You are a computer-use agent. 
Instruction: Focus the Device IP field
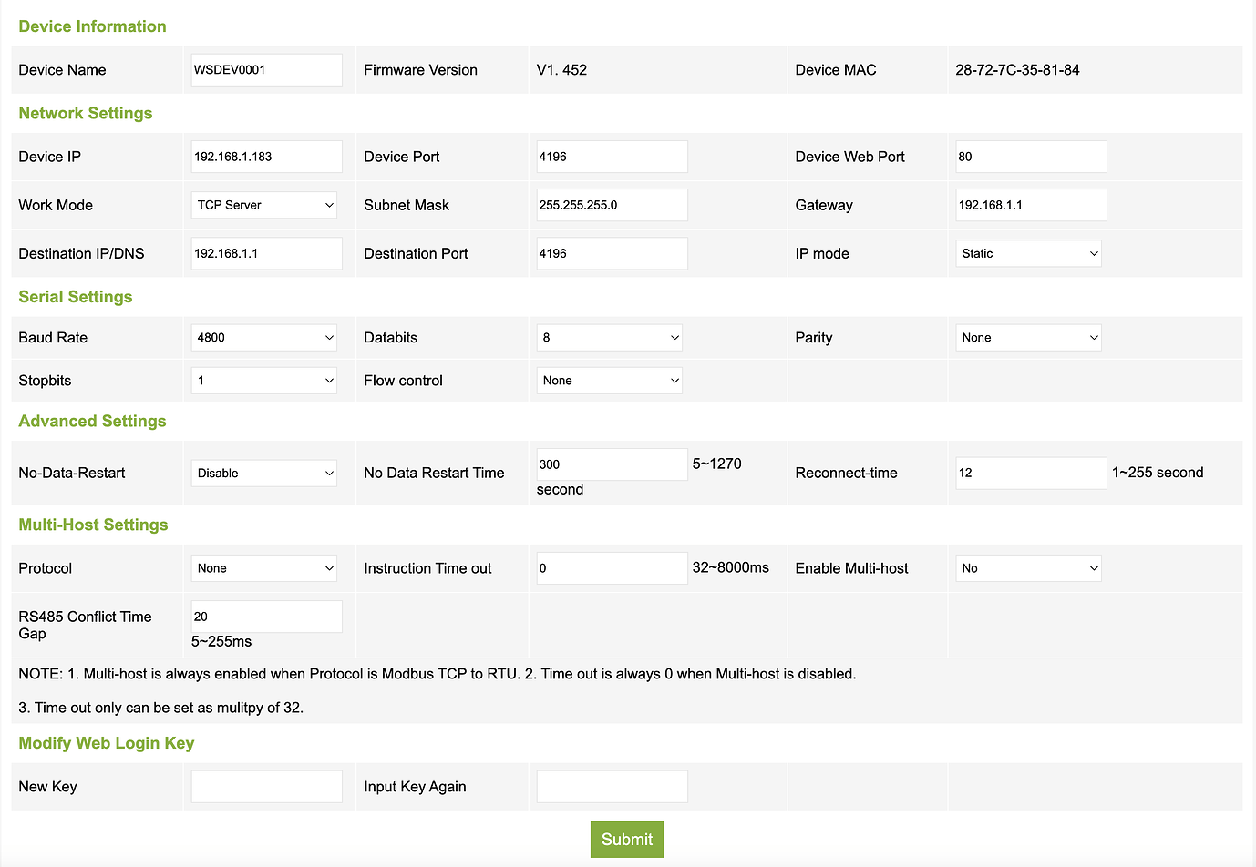point(266,157)
